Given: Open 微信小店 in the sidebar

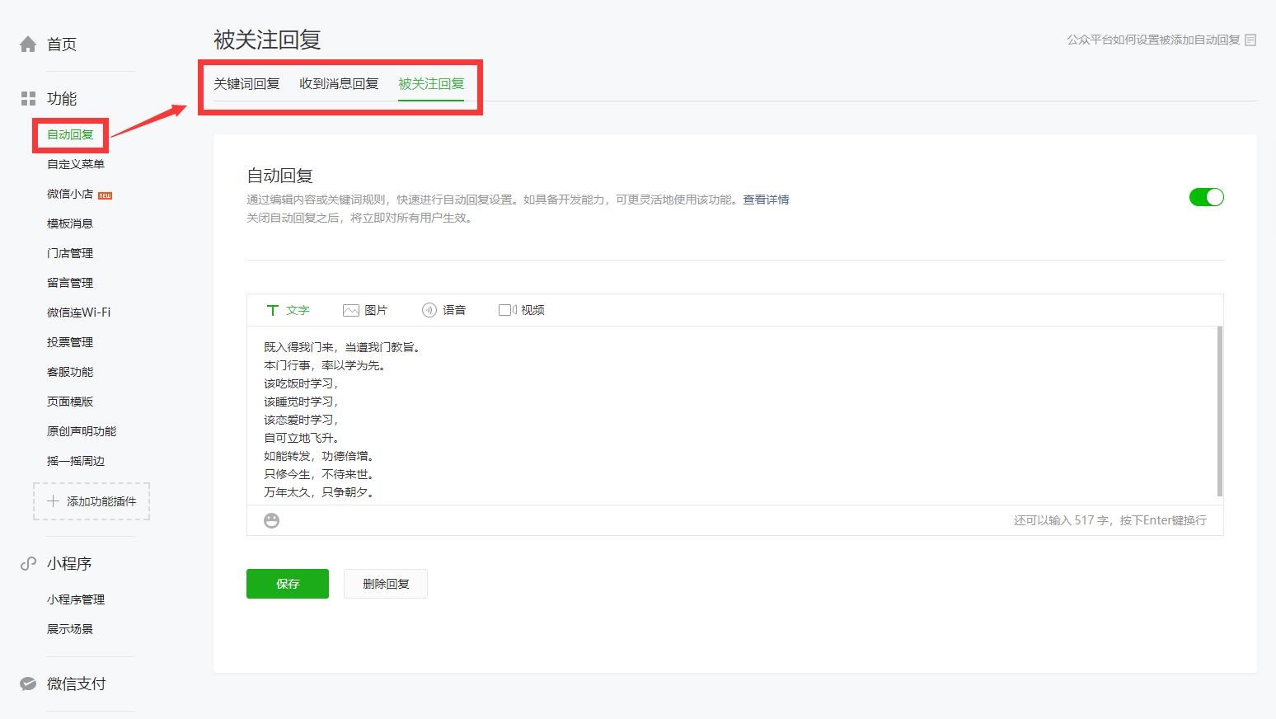Looking at the screenshot, I should [70, 194].
